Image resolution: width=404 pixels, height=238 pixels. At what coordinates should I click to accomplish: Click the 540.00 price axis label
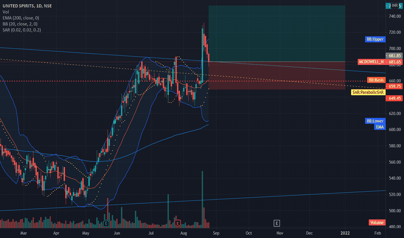[395, 178]
